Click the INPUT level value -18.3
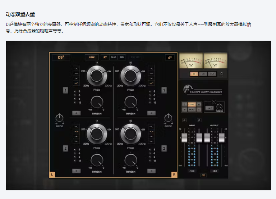276x199 pixels. click(x=192, y=171)
